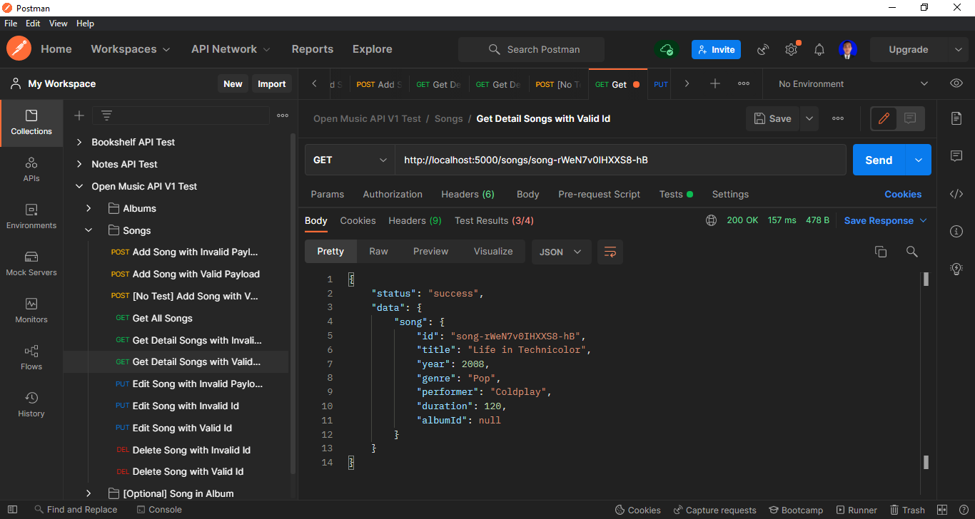Open the Test Results tab
The width and height of the screenshot is (975, 519).
494,220
